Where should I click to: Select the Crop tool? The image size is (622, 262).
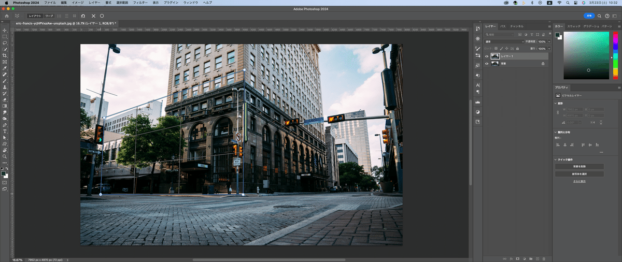click(x=5, y=55)
